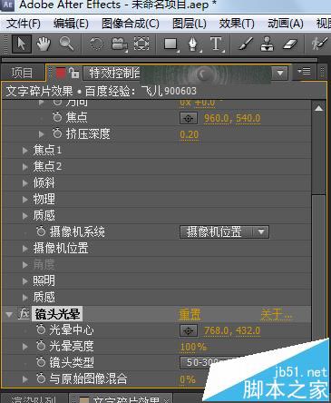Collapse the 镜头光晕 effect
The image size is (331, 403).
(x=9, y=315)
